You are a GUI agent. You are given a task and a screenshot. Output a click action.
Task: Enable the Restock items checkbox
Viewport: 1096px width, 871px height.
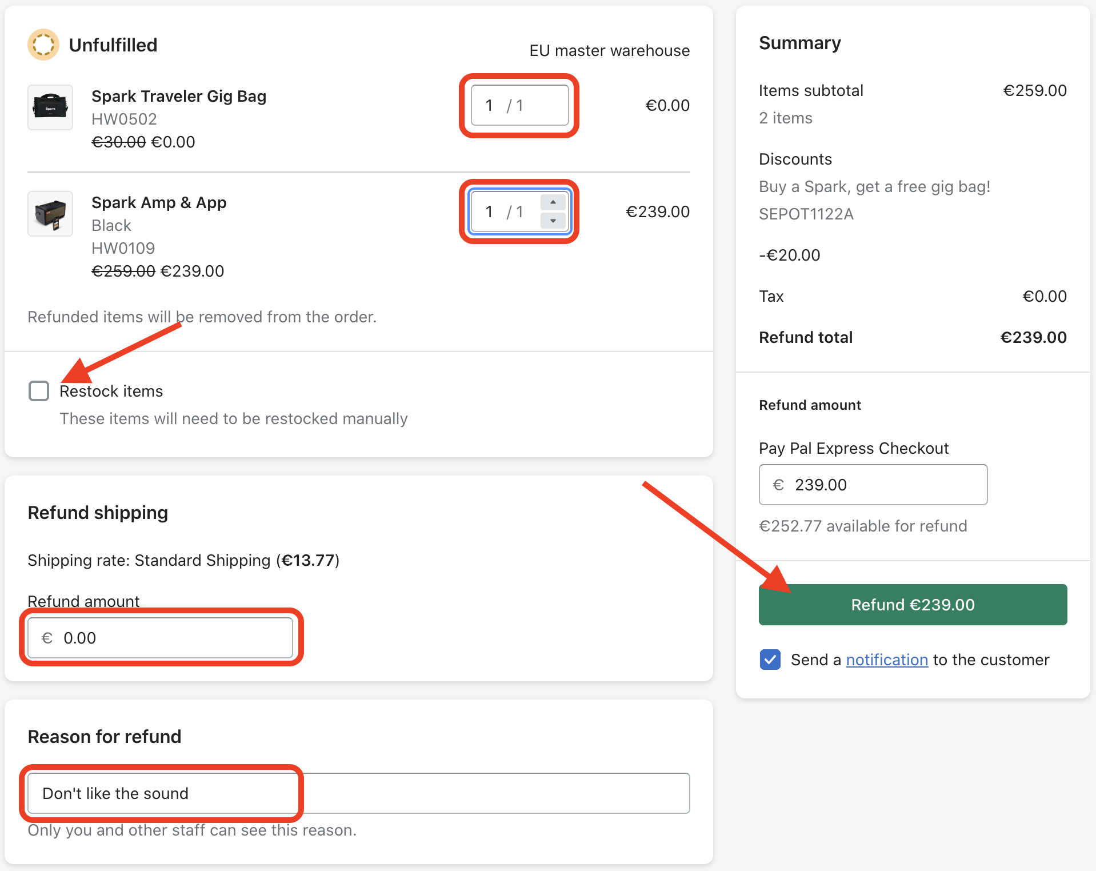click(x=39, y=391)
